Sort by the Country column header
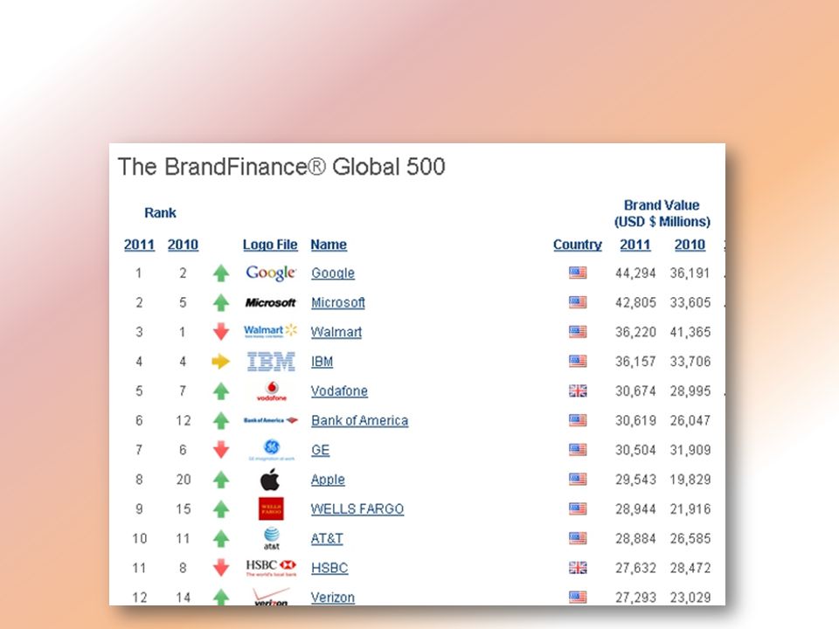 click(578, 245)
